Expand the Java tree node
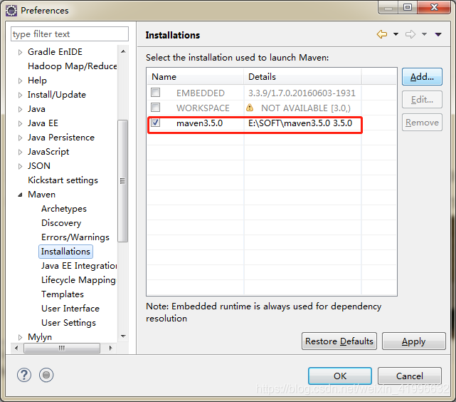 coord(20,109)
